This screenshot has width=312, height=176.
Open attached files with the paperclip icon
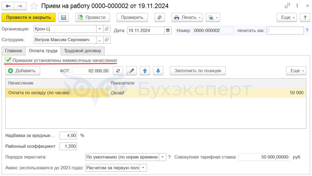[160, 17]
